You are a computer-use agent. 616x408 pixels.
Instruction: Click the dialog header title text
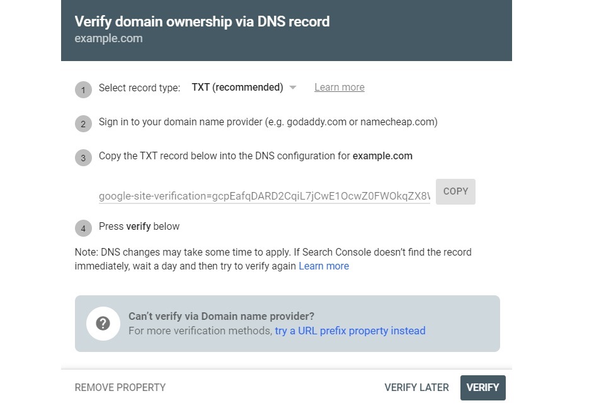click(202, 21)
